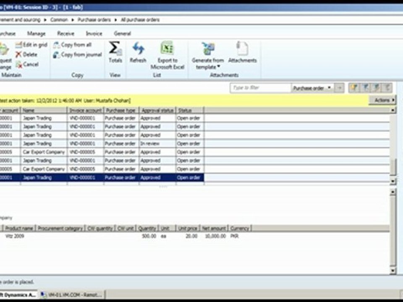Click Generate from template icon
This screenshot has width=403, height=302.
point(208,49)
